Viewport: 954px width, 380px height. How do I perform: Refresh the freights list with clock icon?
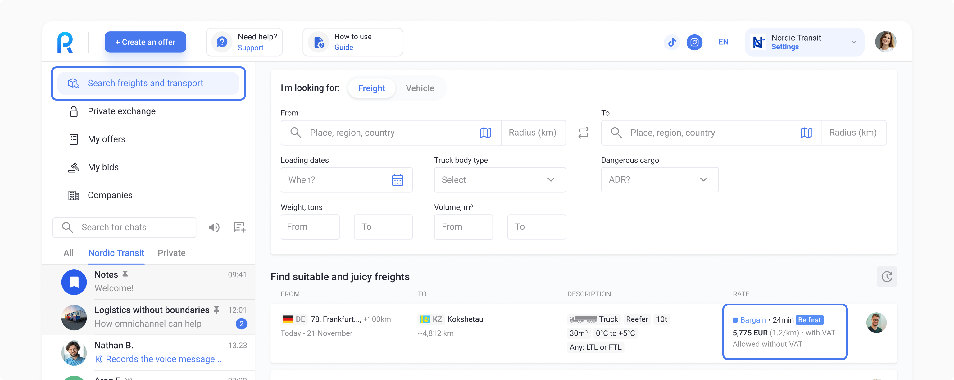point(887,277)
